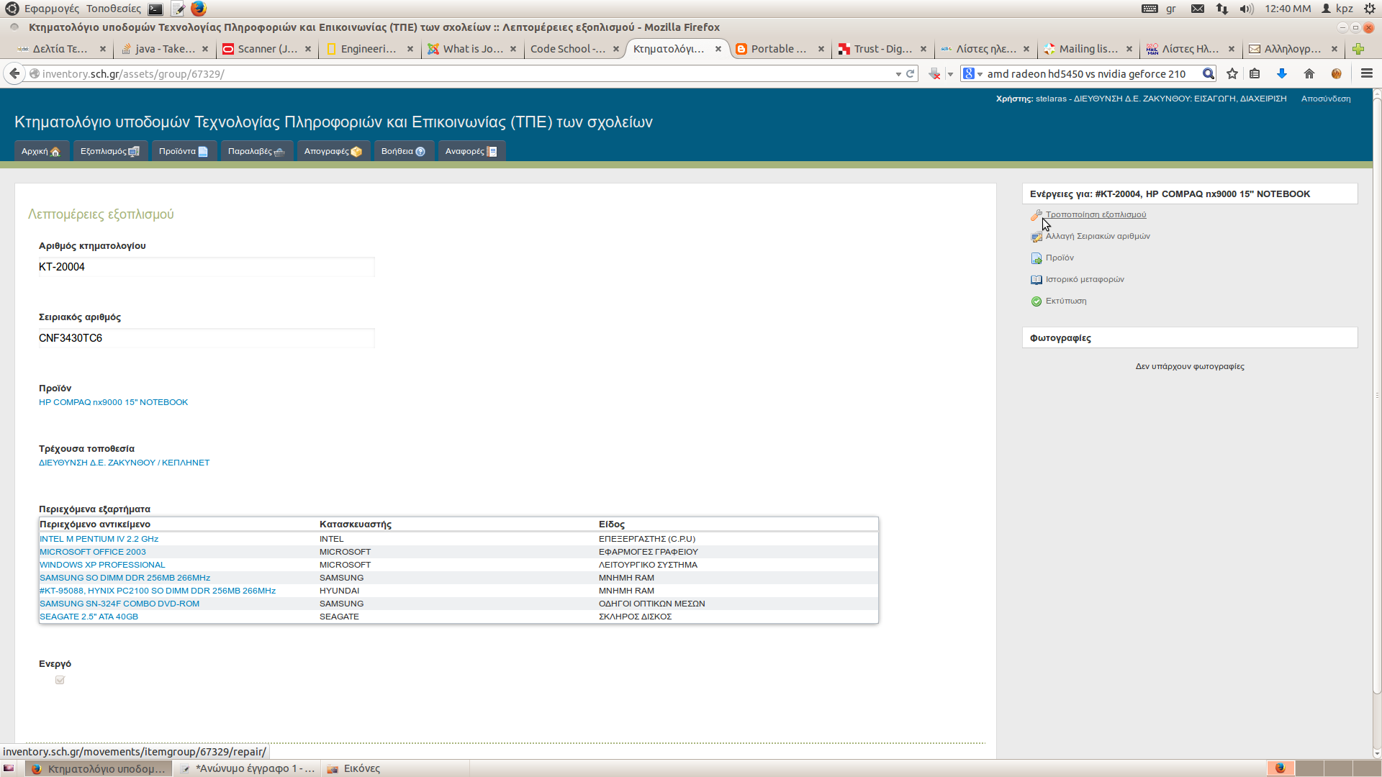
Task: Open the network connections indicator
Action: pyautogui.click(x=1222, y=9)
